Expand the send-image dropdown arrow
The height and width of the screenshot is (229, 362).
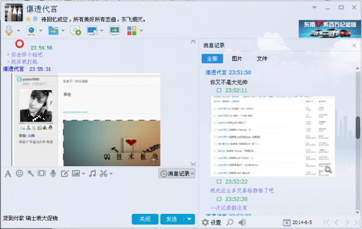(x=84, y=173)
